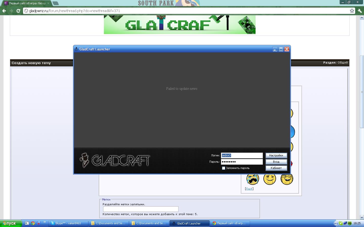Image resolution: width=364 pixels, height=227 pixels.
Task: Click Chrome's wrench settings icon
Action: [x=359, y=11]
